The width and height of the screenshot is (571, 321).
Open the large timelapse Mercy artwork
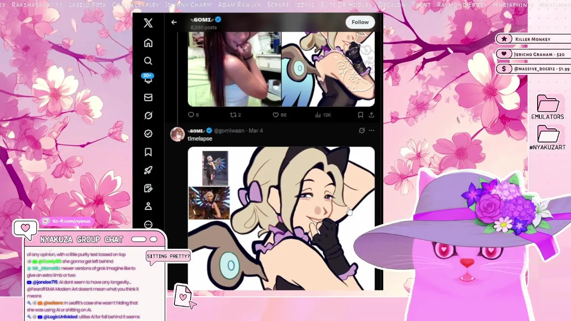click(x=281, y=218)
